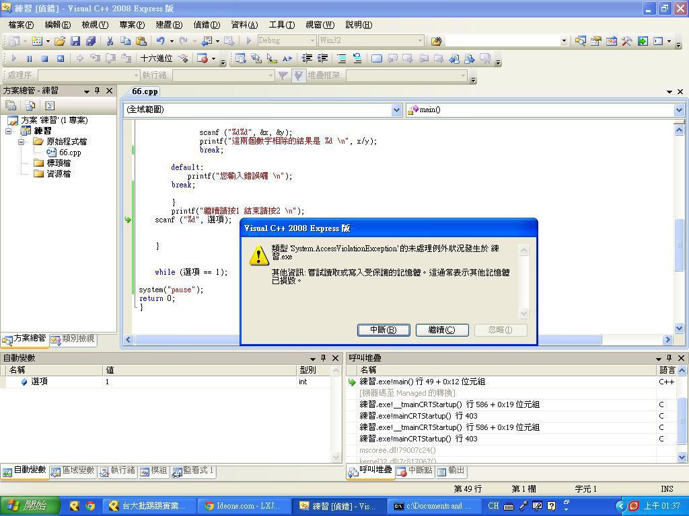This screenshot has height=516, width=689.
Task: Open the 建置(B) menu
Action: [169, 25]
